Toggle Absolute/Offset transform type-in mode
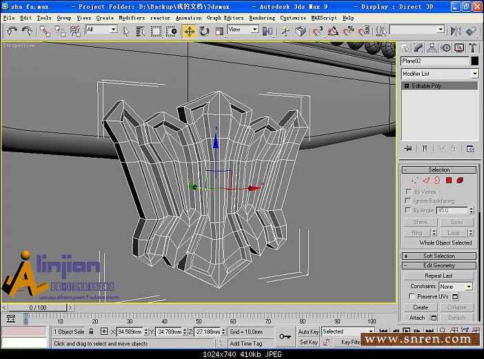The height and width of the screenshot is (359, 484). (x=104, y=331)
